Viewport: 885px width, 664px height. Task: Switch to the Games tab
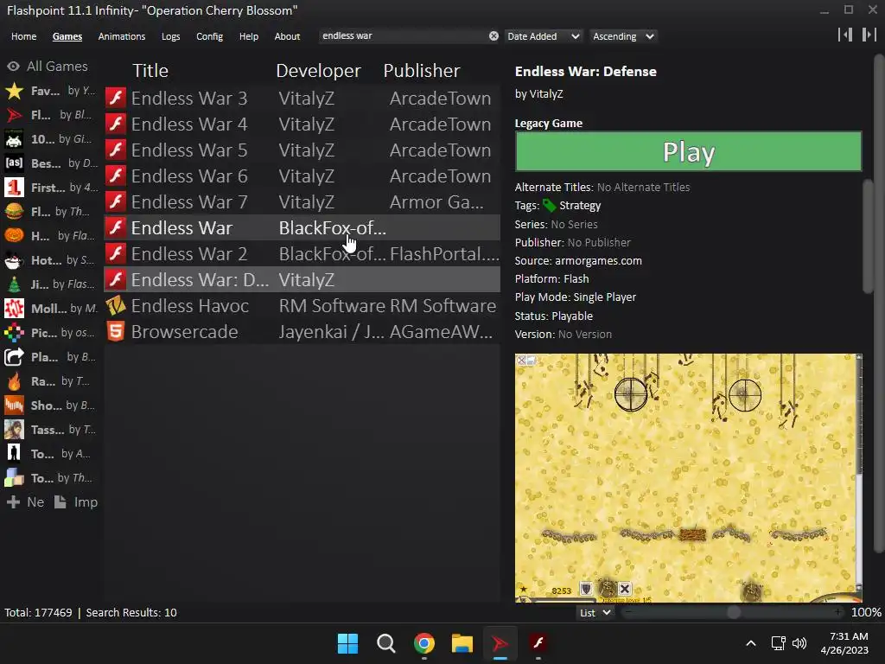tap(67, 36)
